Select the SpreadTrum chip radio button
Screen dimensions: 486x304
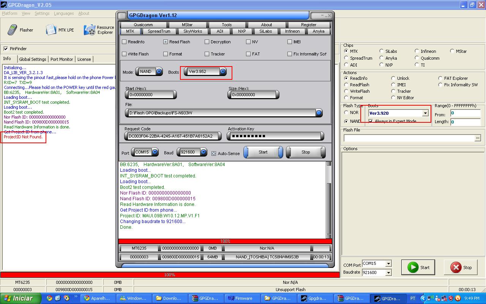pyautogui.click(x=346, y=58)
